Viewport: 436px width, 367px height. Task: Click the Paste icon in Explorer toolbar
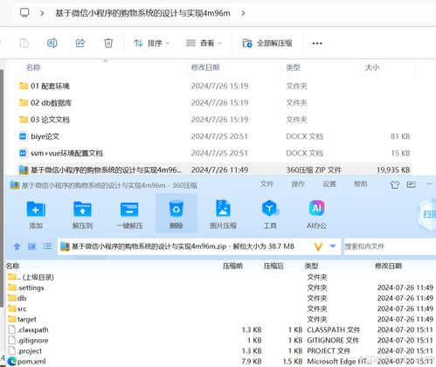pyautogui.click(x=24, y=43)
